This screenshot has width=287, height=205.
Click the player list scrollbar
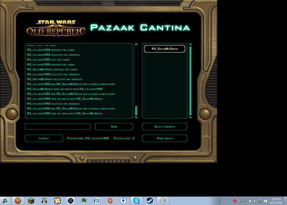[x=190, y=81]
